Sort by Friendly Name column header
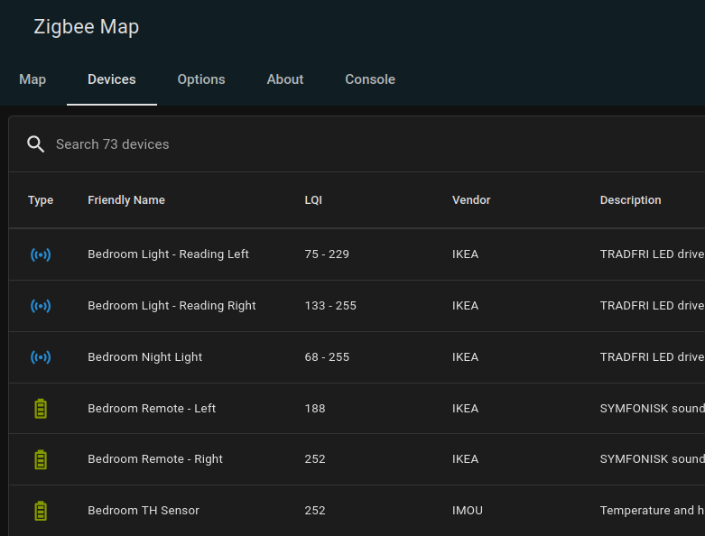This screenshot has width=705, height=536. click(x=126, y=200)
